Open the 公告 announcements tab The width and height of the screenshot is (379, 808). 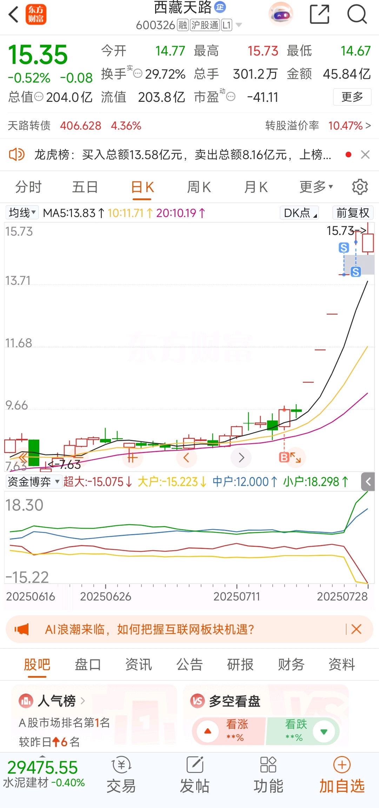(x=189, y=664)
